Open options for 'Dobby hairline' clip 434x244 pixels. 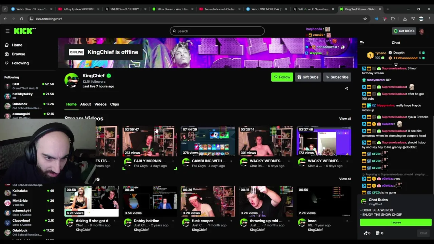click(173, 221)
